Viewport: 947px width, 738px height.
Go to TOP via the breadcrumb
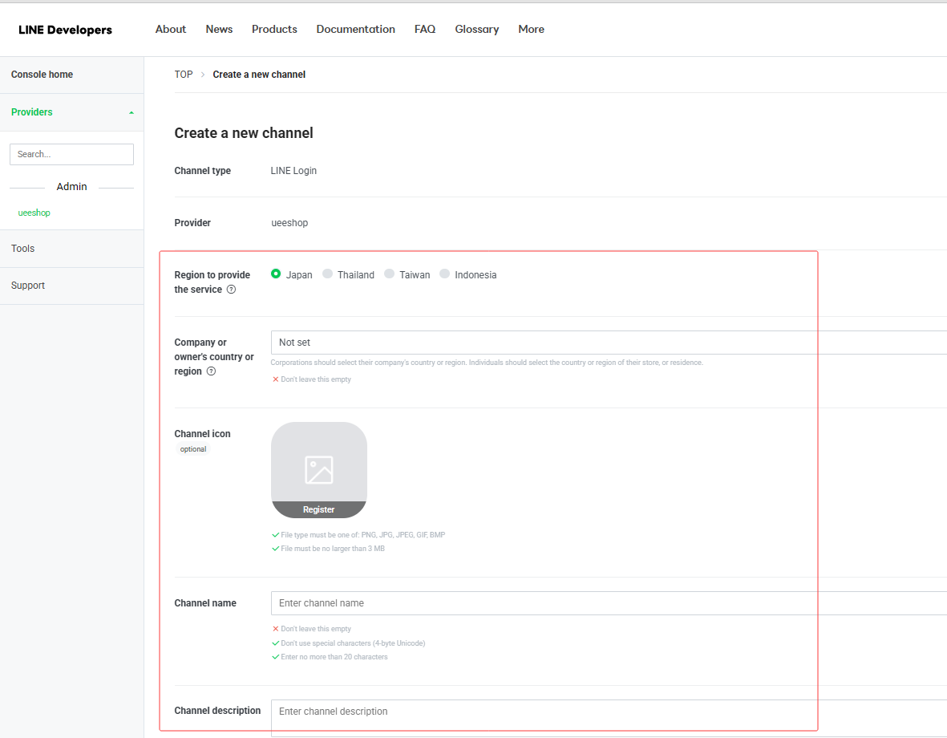184,75
